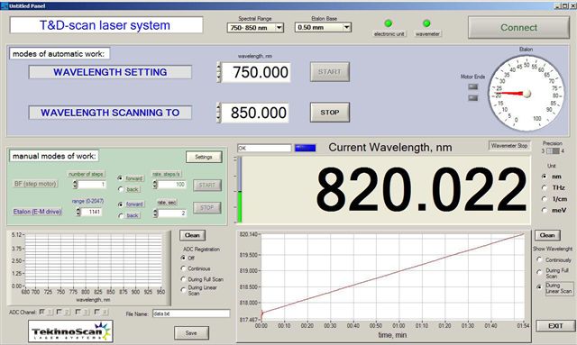Image resolution: width=577 pixels, height=345 pixels.
Task: Click START in the BF step motor row
Action: (206, 185)
